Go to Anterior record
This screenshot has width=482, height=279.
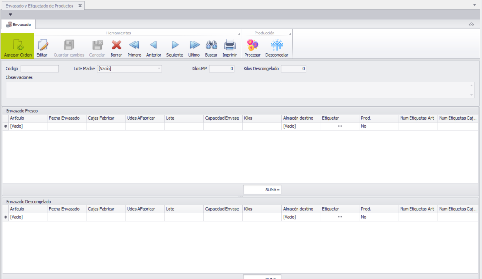coord(153,45)
